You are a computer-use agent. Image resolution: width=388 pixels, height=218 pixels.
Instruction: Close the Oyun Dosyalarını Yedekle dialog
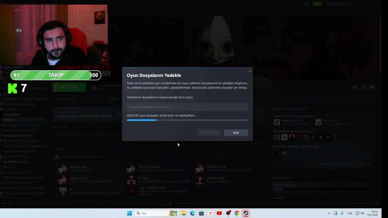(250, 71)
